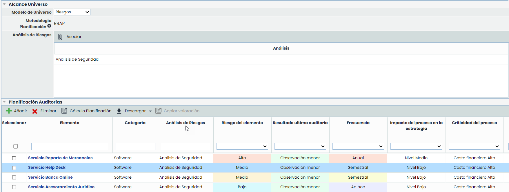Click the green plus Añadir icon
The height and width of the screenshot is (192, 509).
coord(9,111)
